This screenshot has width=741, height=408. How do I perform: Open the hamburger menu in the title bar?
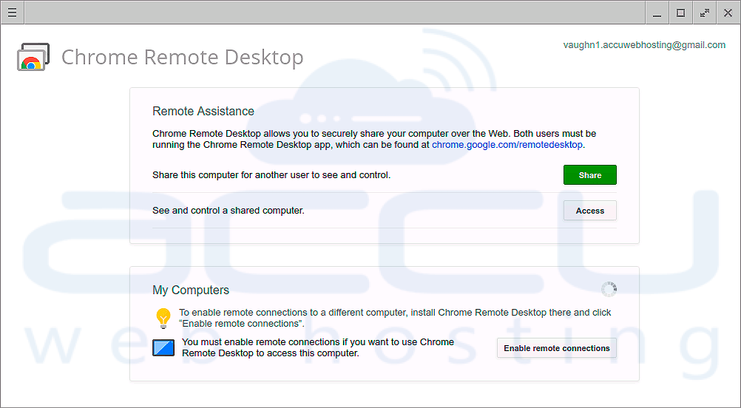point(13,13)
